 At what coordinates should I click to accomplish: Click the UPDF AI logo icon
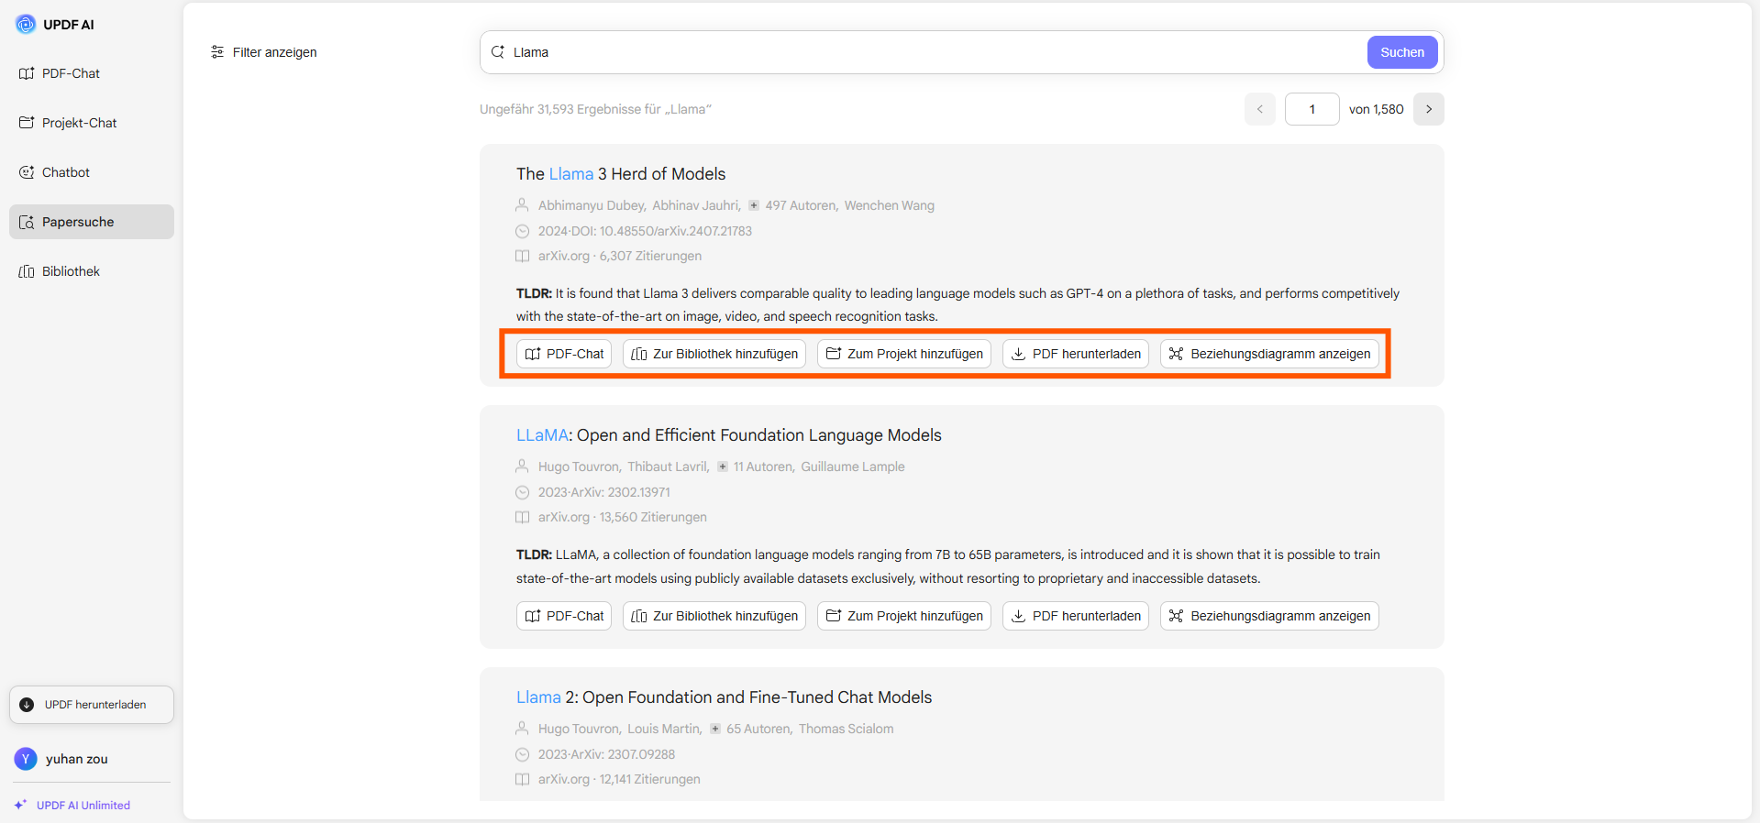(x=26, y=25)
